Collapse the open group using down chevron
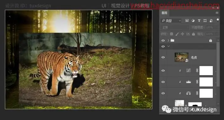 pos(169,46)
